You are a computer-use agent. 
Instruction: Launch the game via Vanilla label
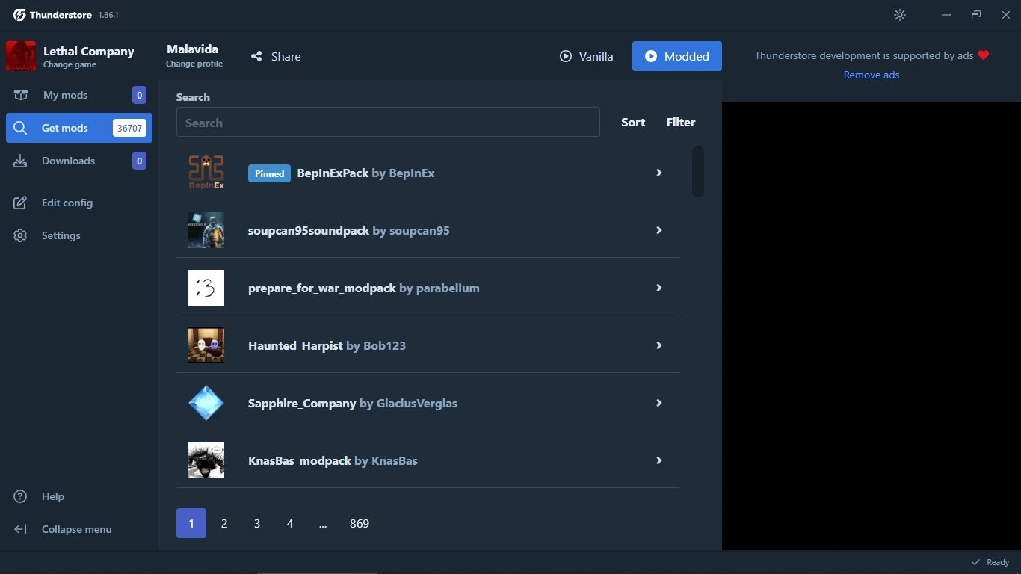pyautogui.click(x=596, y=56)
